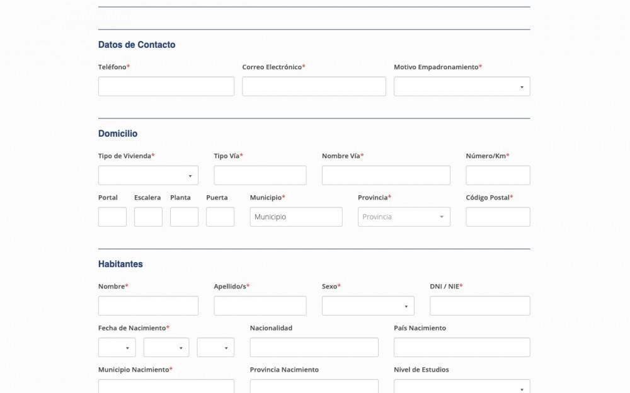Image resolution: width=630 pixels, height=393 pixels.
Task: Open the Motivo Empadronamiento dropdown
Action: (x=462, y=86)
